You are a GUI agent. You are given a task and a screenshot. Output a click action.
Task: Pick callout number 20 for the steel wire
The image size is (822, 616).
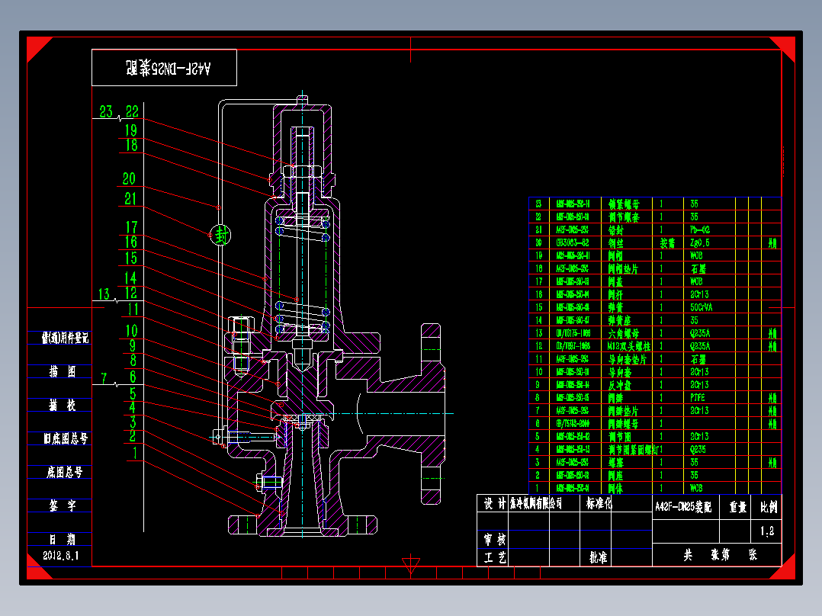129,178
